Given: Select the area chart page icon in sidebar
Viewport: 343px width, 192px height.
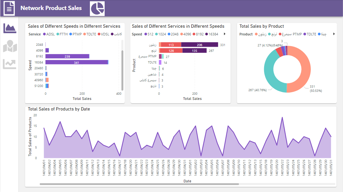Looking at the screenshot, I should point(10,28).
